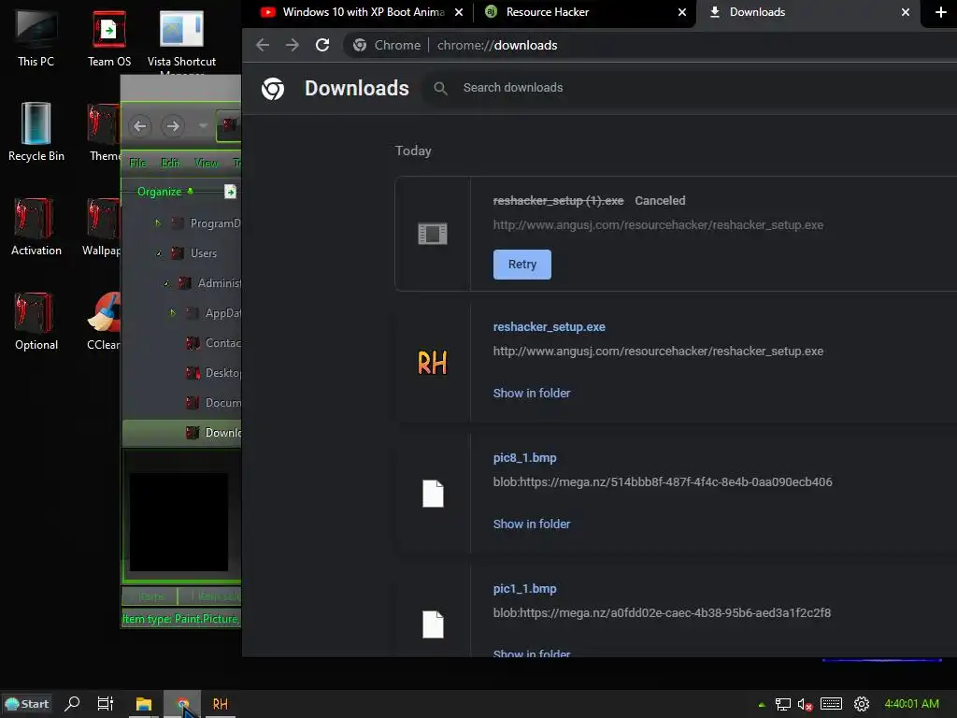The height and width of the screenshot is (718, 957).
Task: Click the Chrome taskbar button
Action: pyautogui.click(x=182, y=704)
